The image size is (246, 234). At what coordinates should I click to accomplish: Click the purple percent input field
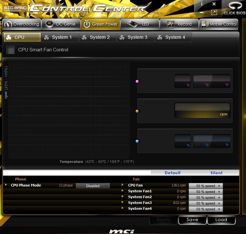(182, 81)
